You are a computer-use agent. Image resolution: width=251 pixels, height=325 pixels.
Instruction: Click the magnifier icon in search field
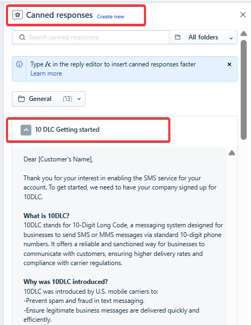pos(22,37)
